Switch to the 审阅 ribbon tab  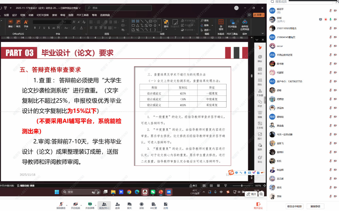click(63, 15)
